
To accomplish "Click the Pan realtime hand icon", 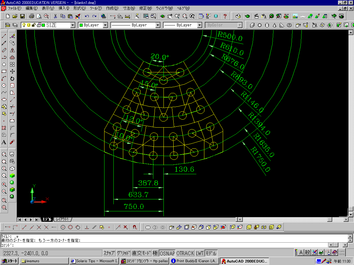I will pyautogui.click(x=170, y=16).
